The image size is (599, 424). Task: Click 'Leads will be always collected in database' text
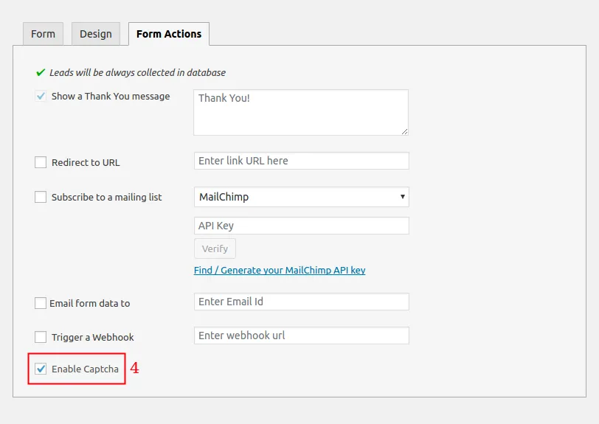pos(137,72)
